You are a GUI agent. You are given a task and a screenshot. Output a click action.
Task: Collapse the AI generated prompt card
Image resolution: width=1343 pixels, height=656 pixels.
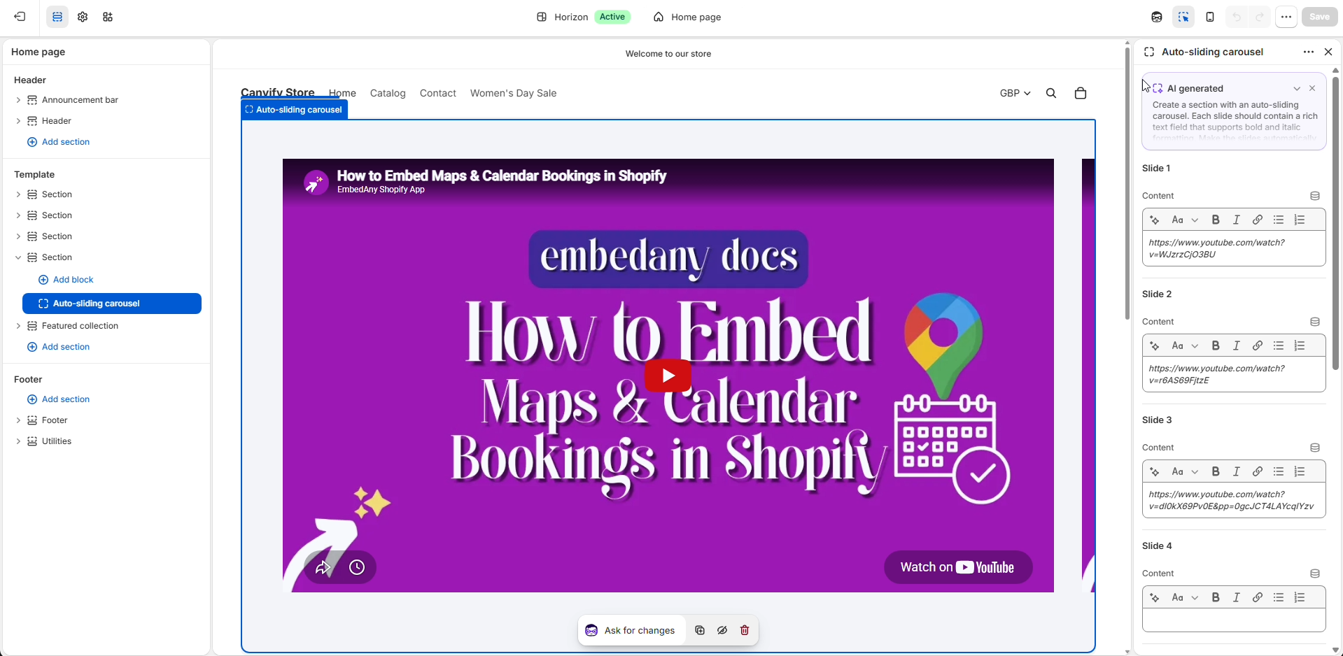coord(1297,89)
